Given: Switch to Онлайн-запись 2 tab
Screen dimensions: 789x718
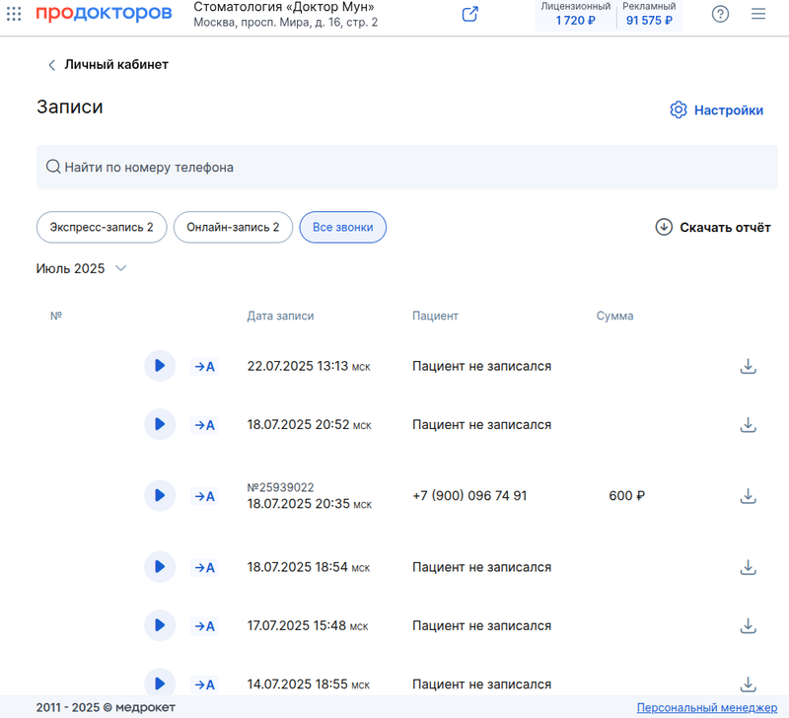Looking at the screenshot, I should [233, 228].
